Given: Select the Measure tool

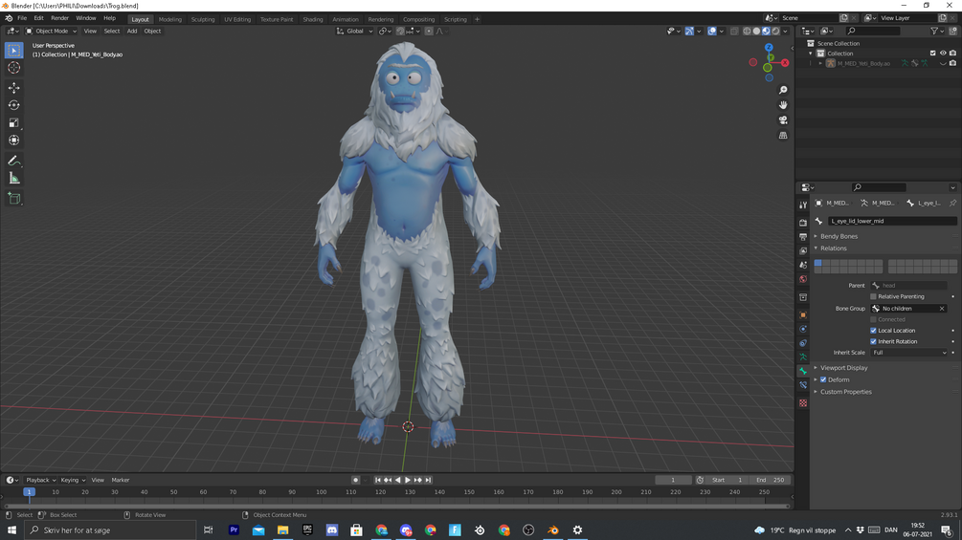Looking at the screenshot, I should pyautogui.click(x=14, y=178).
